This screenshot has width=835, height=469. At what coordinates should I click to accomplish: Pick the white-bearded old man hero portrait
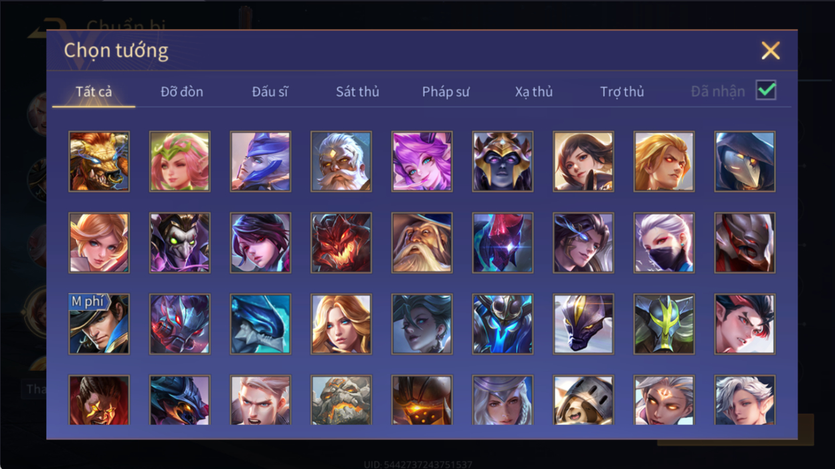[x=341, y=162]
